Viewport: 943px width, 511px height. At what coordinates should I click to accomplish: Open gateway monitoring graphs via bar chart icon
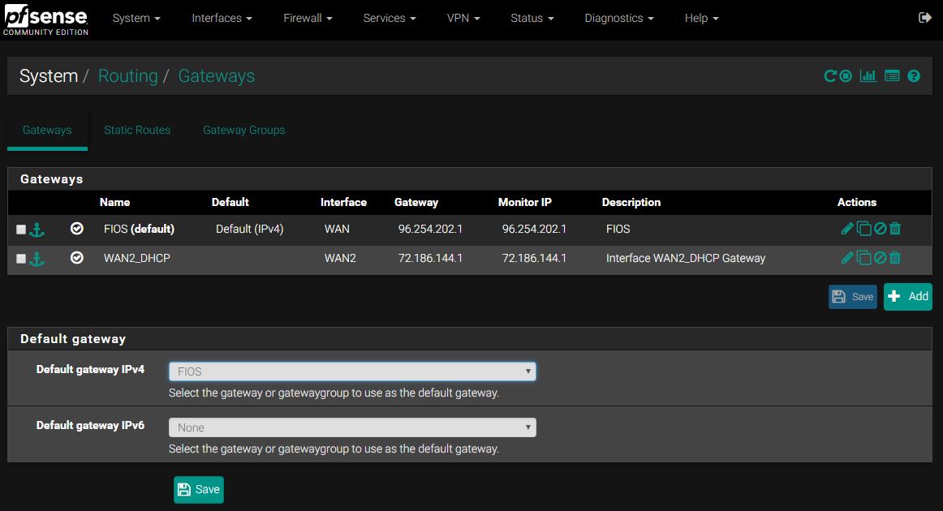(x=868, y=75)
